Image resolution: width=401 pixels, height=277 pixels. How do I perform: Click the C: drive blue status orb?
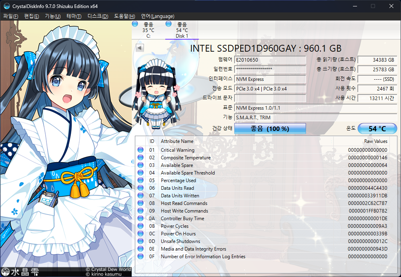135,24
